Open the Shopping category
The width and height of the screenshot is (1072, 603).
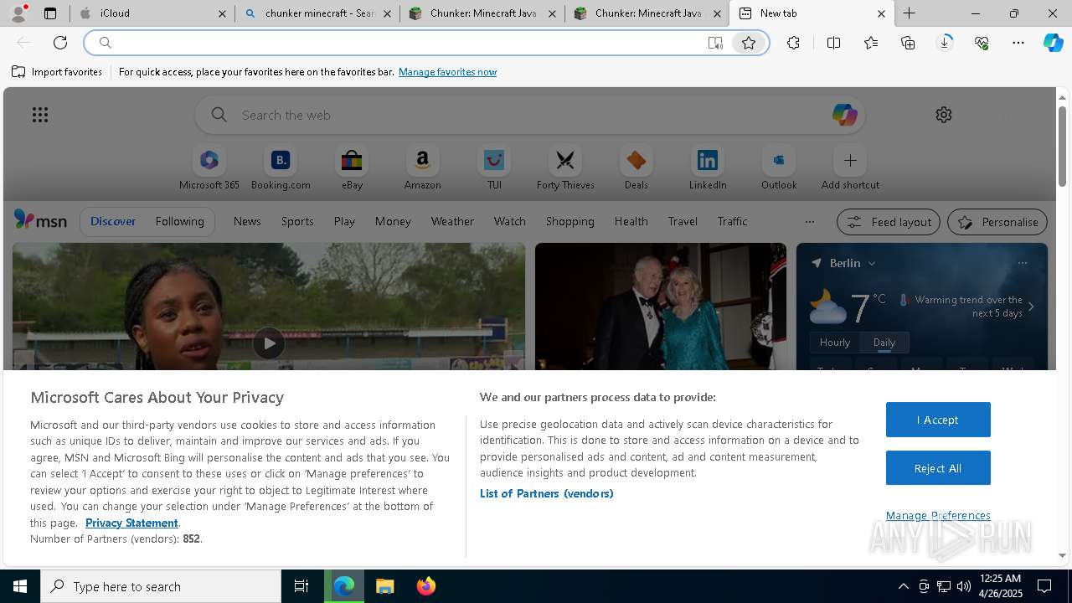[x=569, y=221]
